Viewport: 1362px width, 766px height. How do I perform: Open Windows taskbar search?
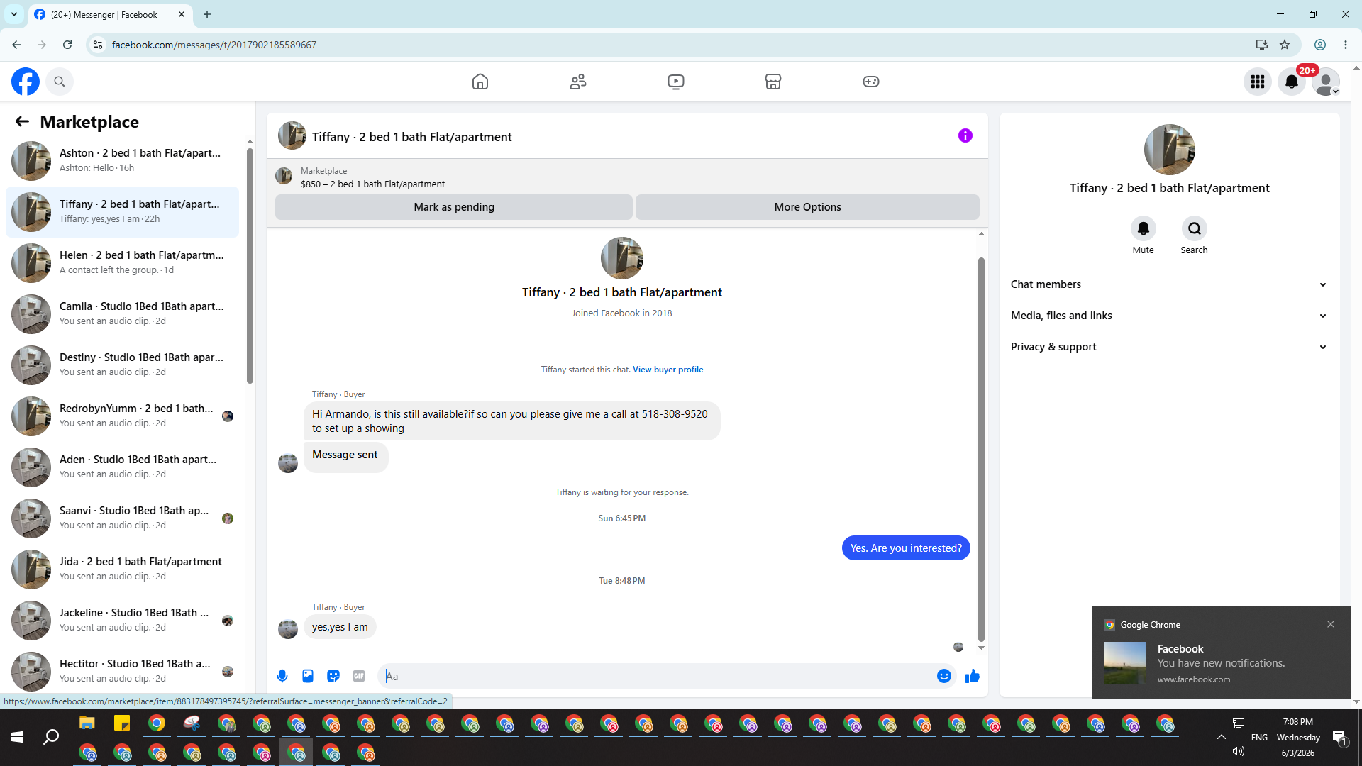pos(51,738)
